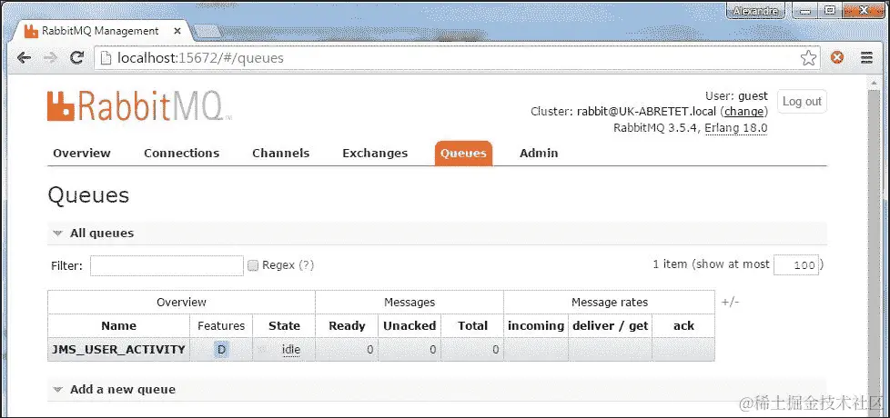Expand the Add a new queue section
The height and width of the screenshot is (418, 890).
click(115, 390)
